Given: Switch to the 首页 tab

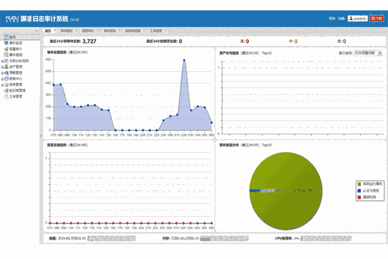Looking at the screenshot, I should click(x=47, y=30).
